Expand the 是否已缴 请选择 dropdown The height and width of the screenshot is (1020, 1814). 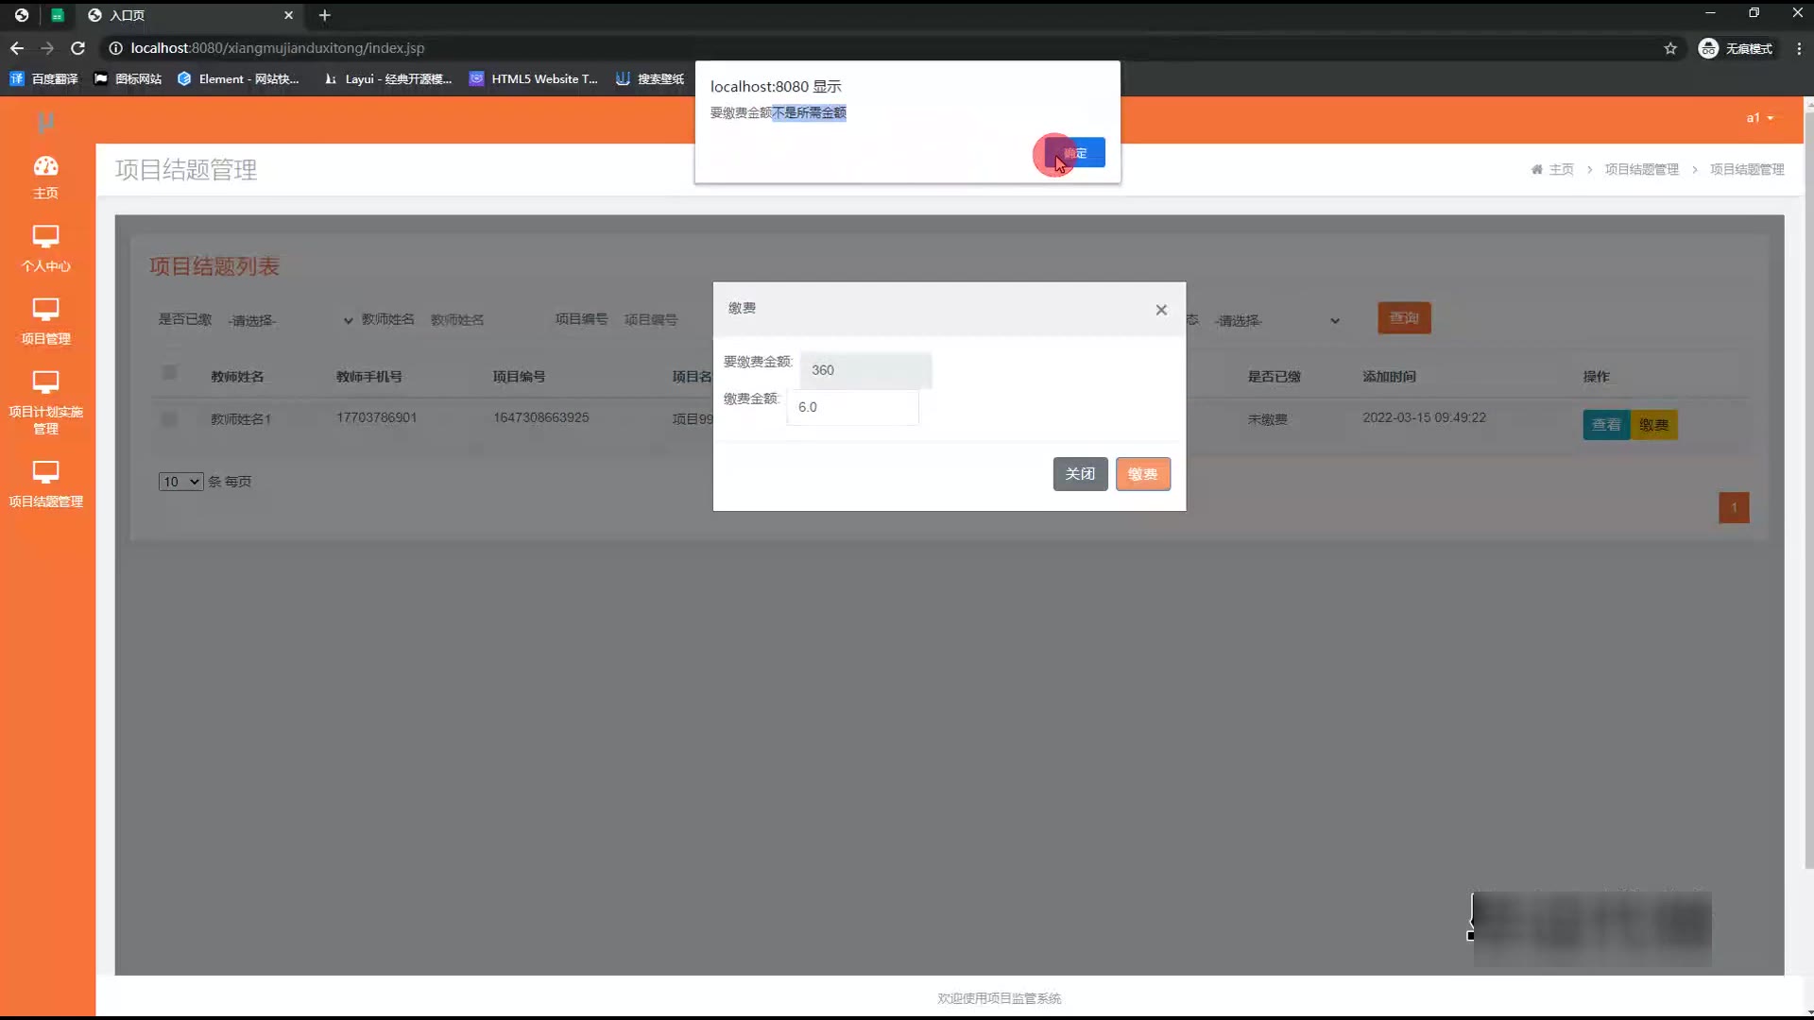click(x=289, y=321)
